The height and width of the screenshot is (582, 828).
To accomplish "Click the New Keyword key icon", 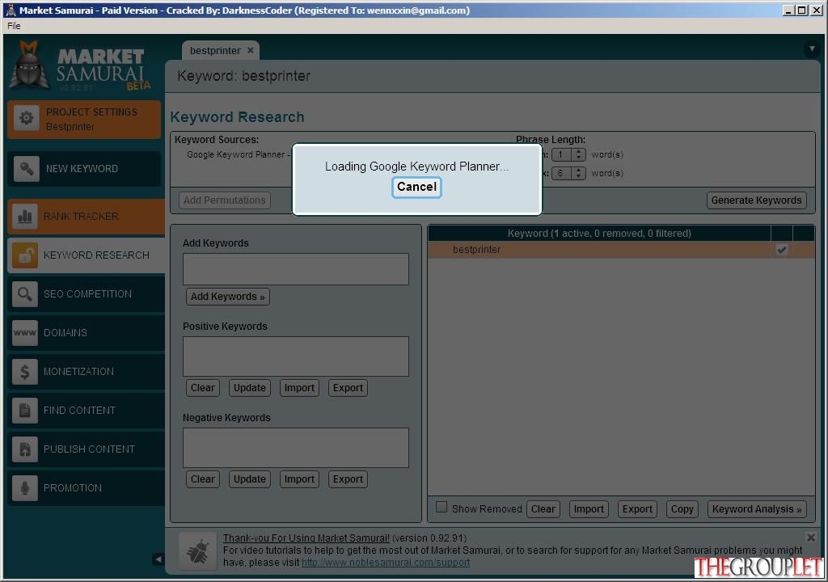I will click(x=26, y=169).
